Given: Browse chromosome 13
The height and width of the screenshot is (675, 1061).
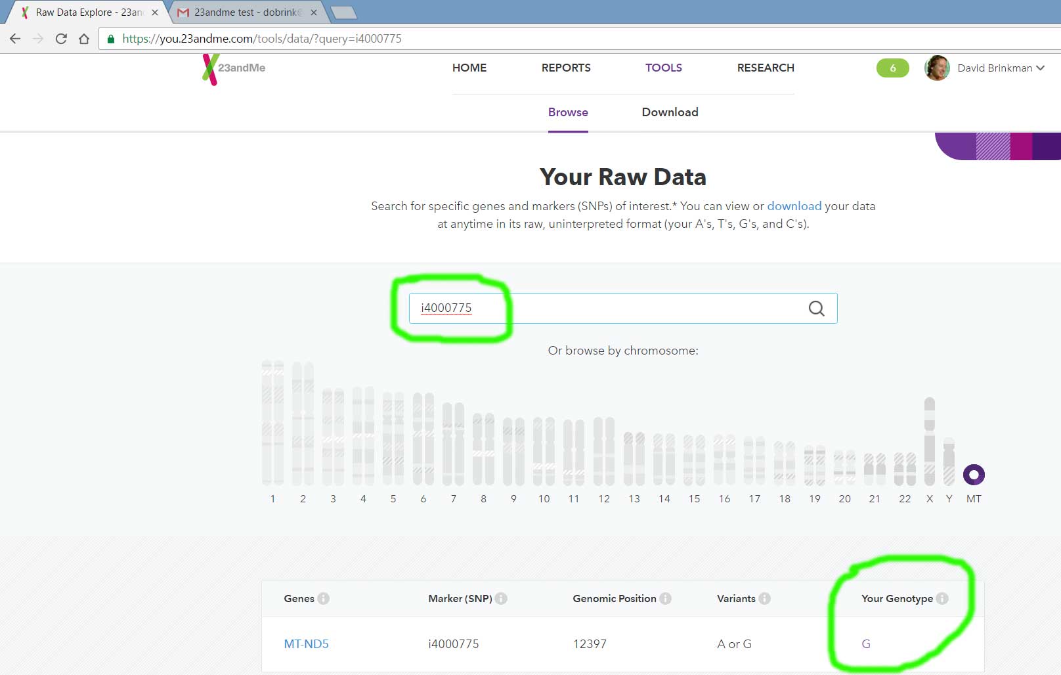Looking at the screenshot, I should (x=634, y=459).
